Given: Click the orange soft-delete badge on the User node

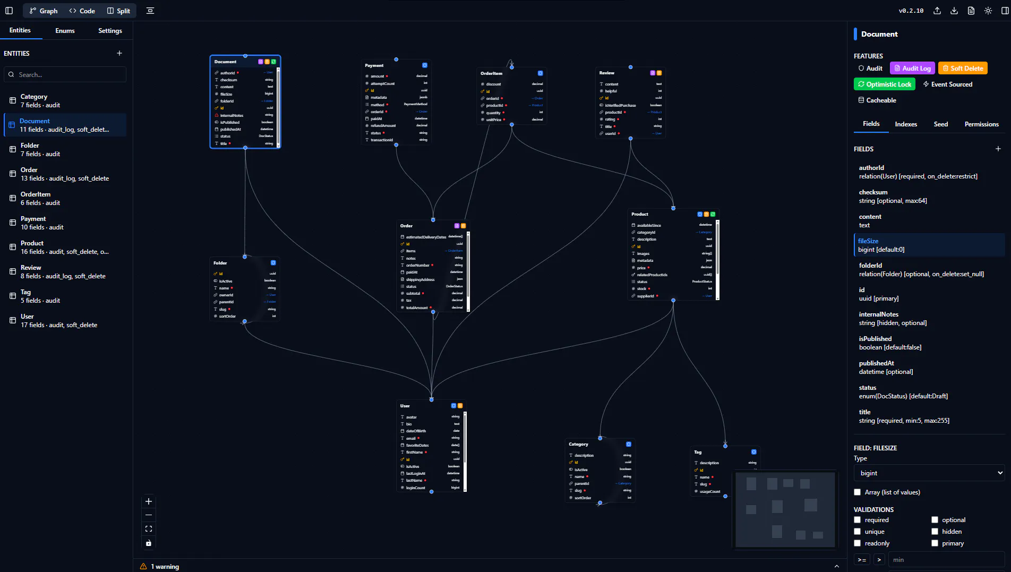Looking at the screenshot, I should click(460, 406).
